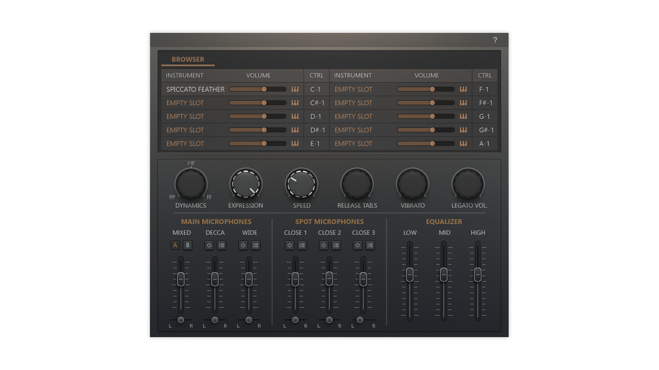Viewport: 659px width, 370px height.
Task: Open the Close 3 microphone list icon
Action: pos(370,245)
